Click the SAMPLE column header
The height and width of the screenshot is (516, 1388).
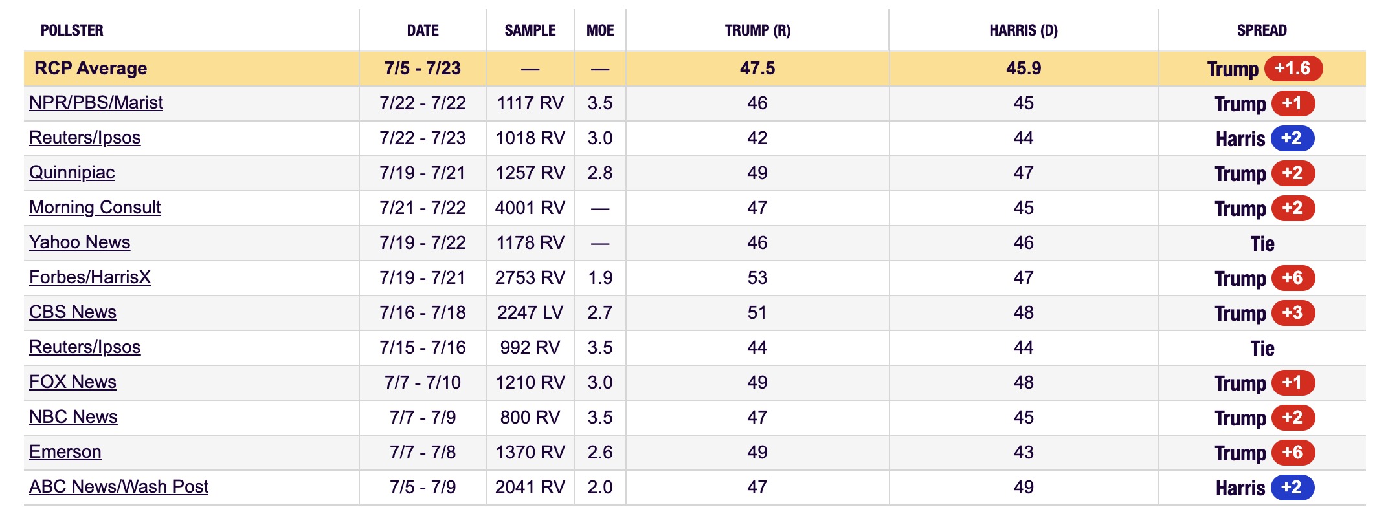pyautogui.click(x=530, y=30)
